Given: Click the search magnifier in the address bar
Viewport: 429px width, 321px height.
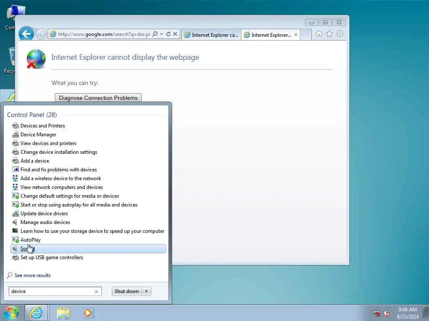Looking at the screenshot, I should [155, 34].
